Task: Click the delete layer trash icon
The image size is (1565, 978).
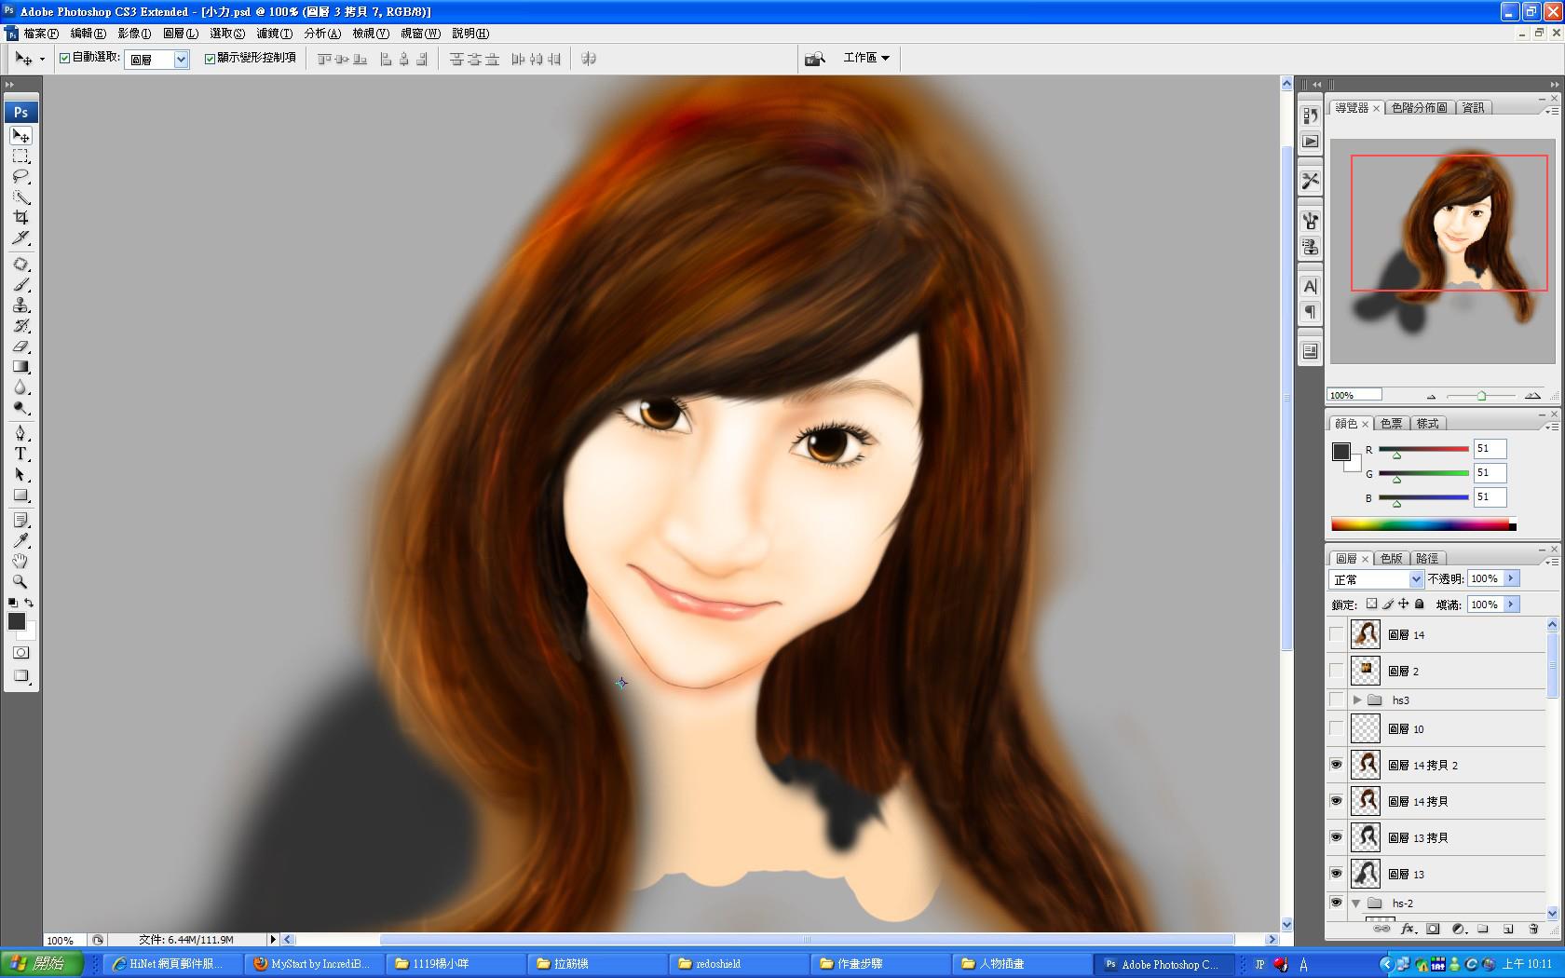Action: (1533, 929)
